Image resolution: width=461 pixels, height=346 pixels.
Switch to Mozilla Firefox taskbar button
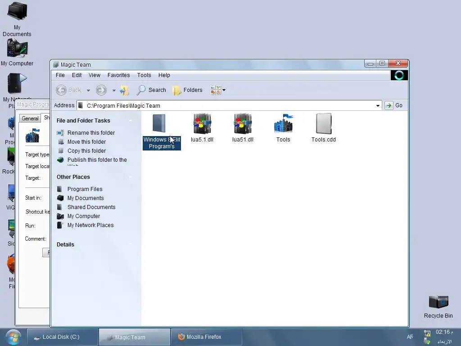(x=206, y=337)
